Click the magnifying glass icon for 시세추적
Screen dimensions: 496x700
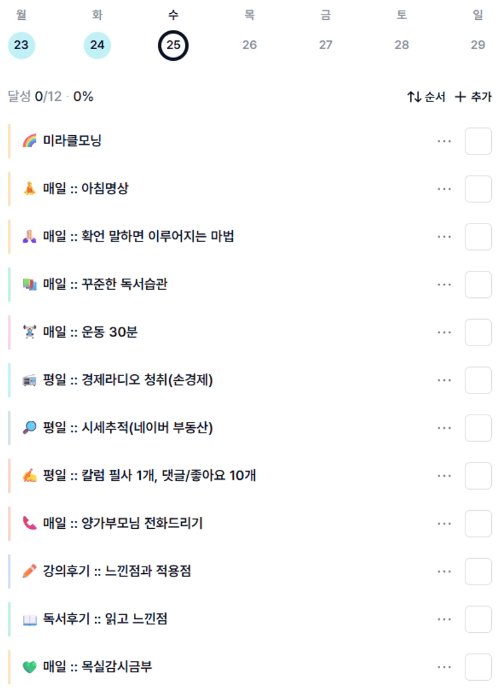click(x=29, y=428)
